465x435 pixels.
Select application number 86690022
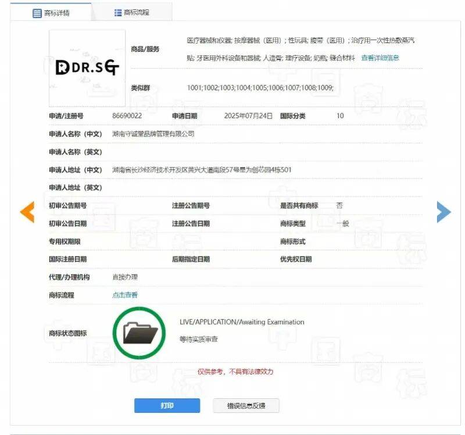[x=127, y=116]
